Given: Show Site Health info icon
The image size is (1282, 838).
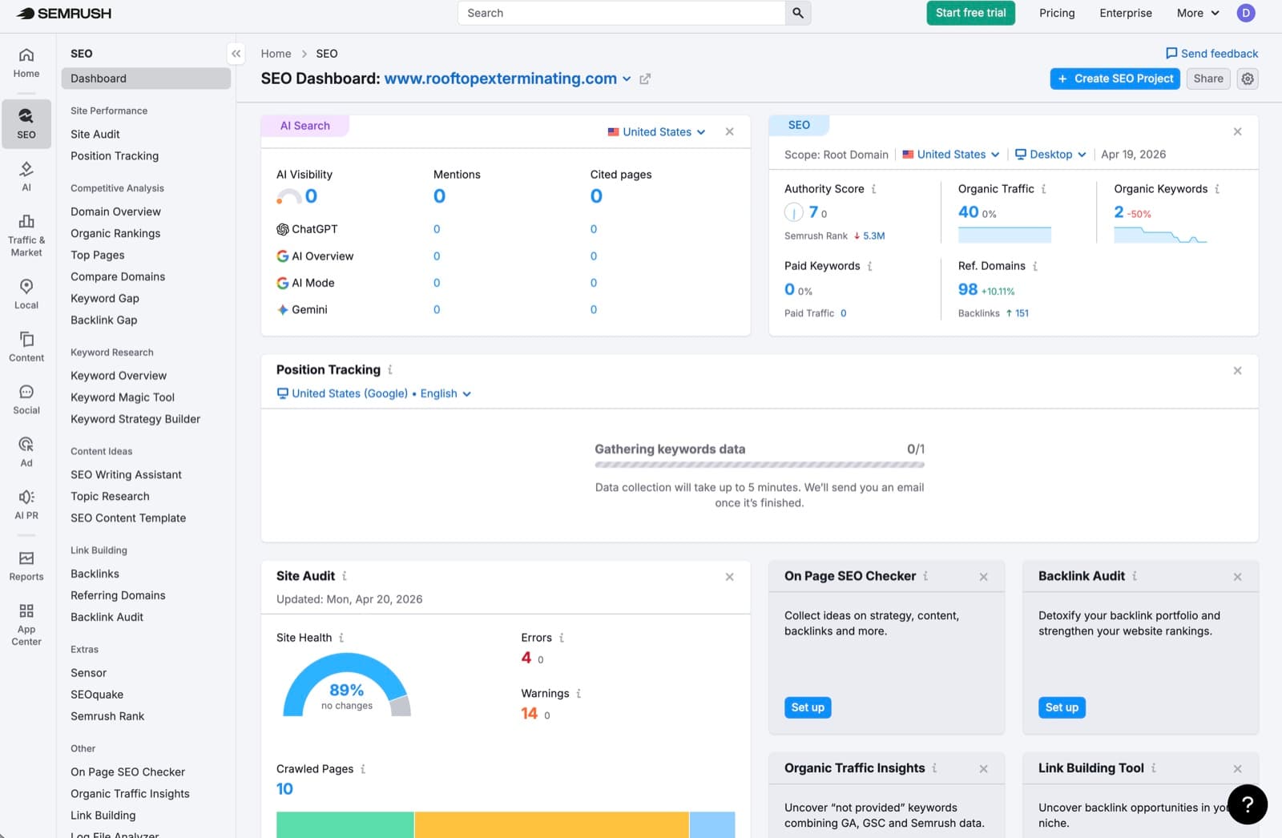Looking at the screenshot, I should pyautogui.click(x=341, y=638).
